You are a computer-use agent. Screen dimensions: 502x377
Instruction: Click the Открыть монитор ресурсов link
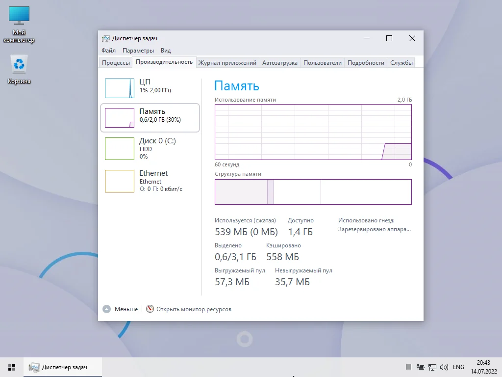194,309
